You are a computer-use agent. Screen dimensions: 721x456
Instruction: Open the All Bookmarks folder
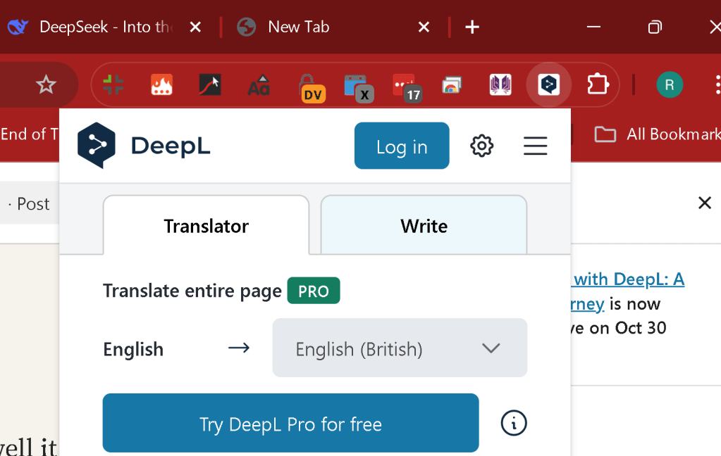click(x=658, y=134)
